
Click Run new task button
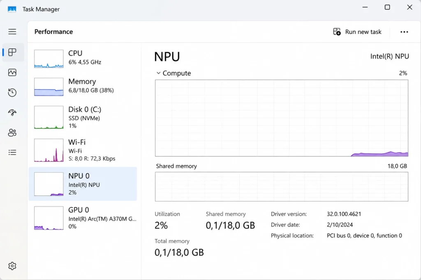click(357, 32)
